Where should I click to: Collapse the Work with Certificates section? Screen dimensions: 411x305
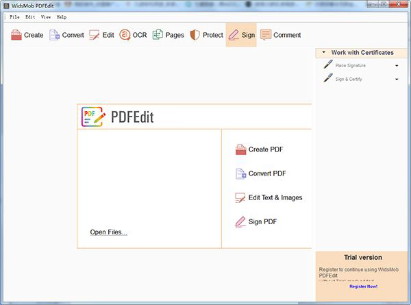[x=324, y=53]
